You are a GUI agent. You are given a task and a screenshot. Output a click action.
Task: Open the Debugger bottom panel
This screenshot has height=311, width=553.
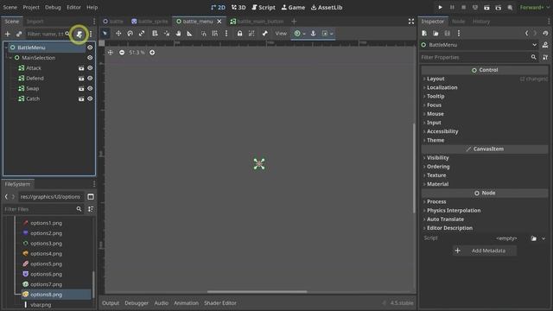tap(137, 303)
